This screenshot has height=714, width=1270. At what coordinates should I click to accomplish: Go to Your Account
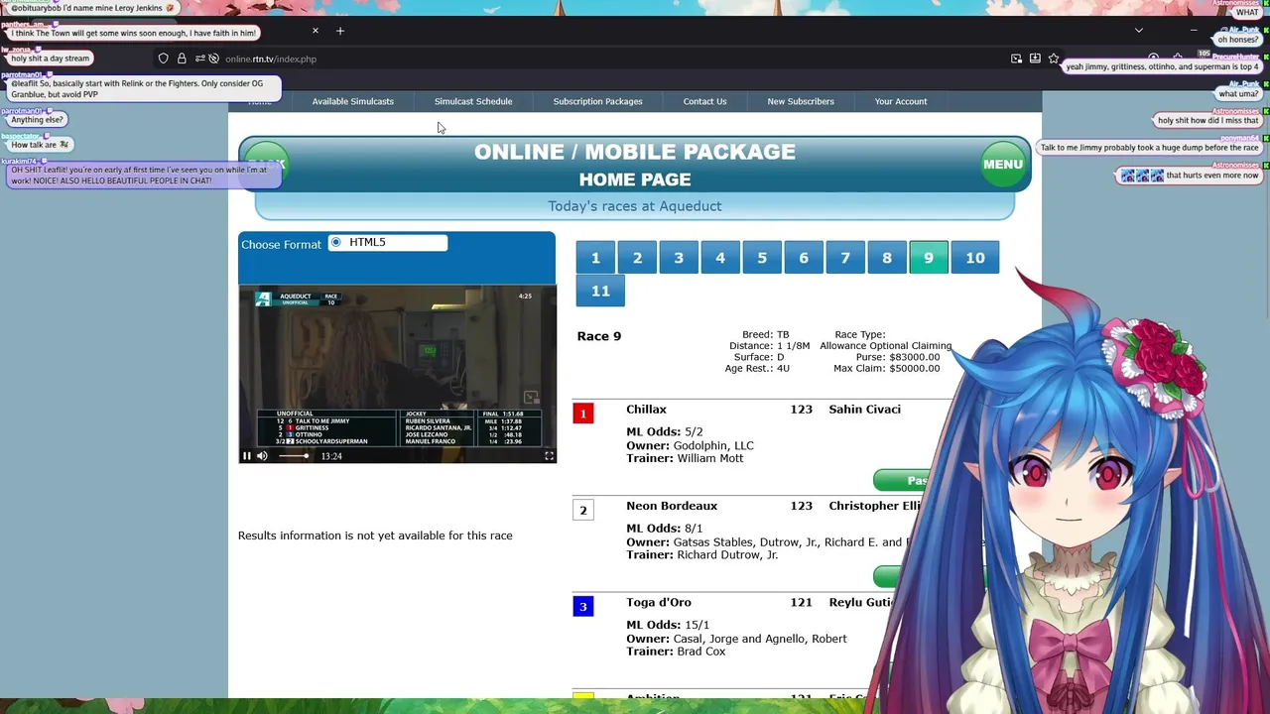901,101
